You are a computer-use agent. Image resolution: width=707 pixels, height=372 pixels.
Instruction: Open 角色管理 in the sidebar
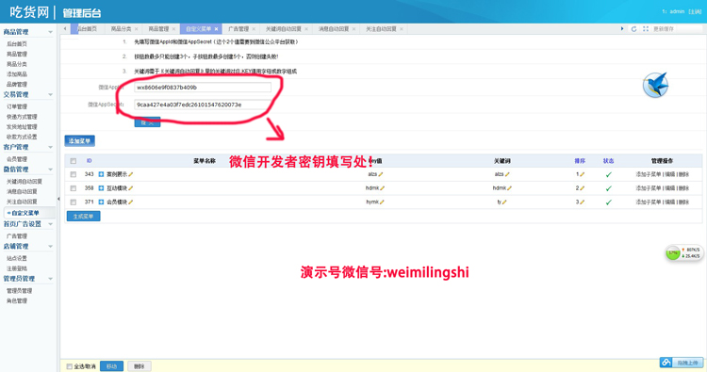tap(17, 300)
